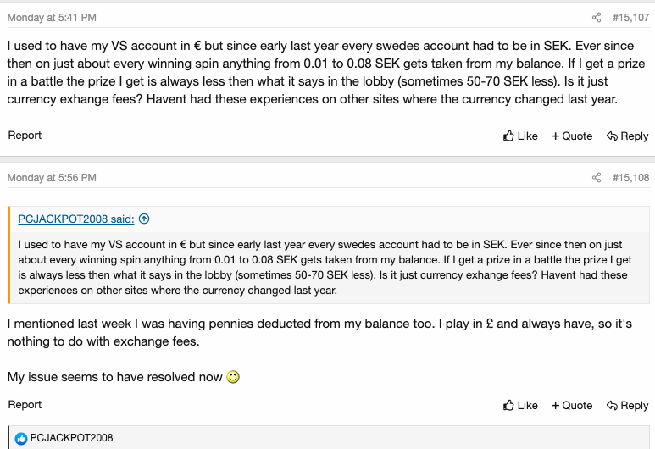The image size is (655, 449).
Task: Click thumbs-up Like icon on post #15,107
Action: click(x=508, y=136)
